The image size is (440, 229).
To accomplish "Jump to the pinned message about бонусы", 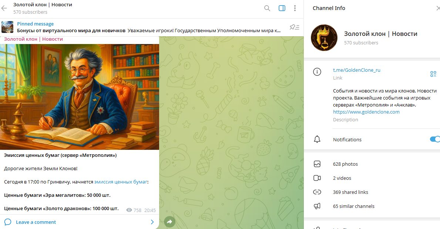I will [x=149, y=27].
